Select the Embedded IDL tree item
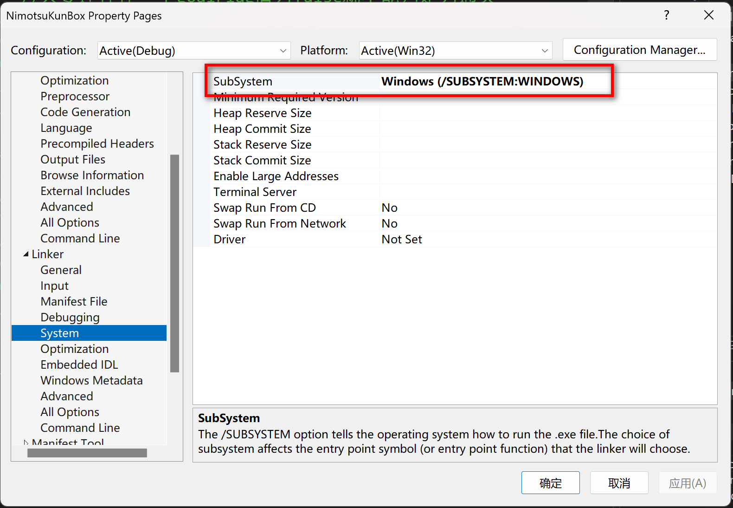The image size is (733, 508). [x=79, y=365]
